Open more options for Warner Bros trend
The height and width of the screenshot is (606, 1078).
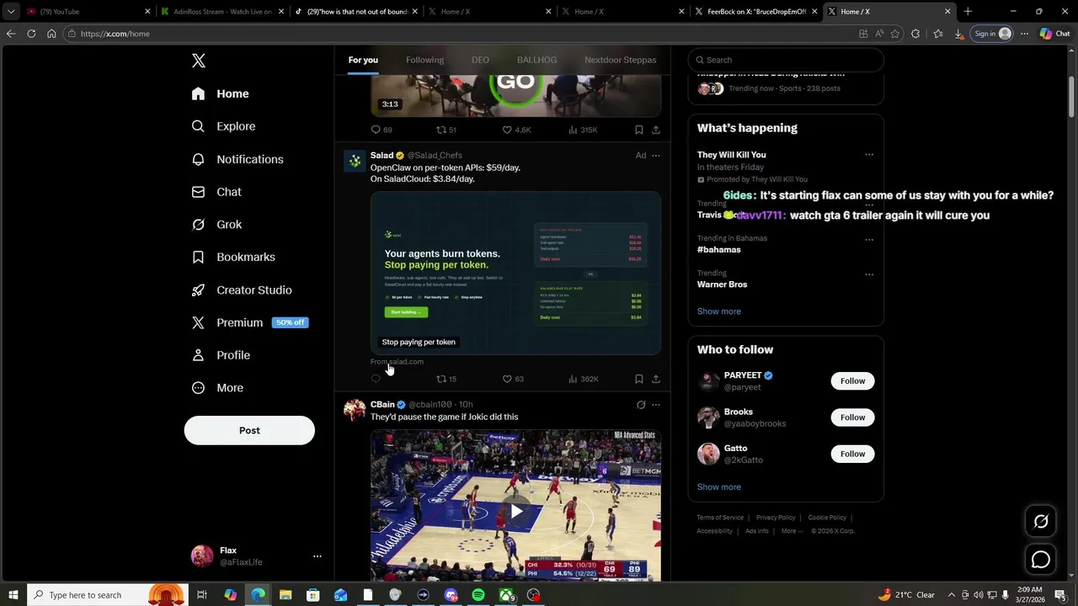tap(869, 274)
